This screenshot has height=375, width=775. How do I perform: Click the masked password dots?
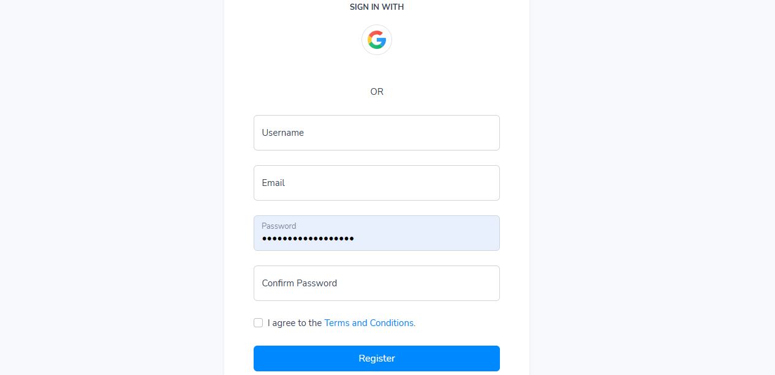[x=308, y=239]
